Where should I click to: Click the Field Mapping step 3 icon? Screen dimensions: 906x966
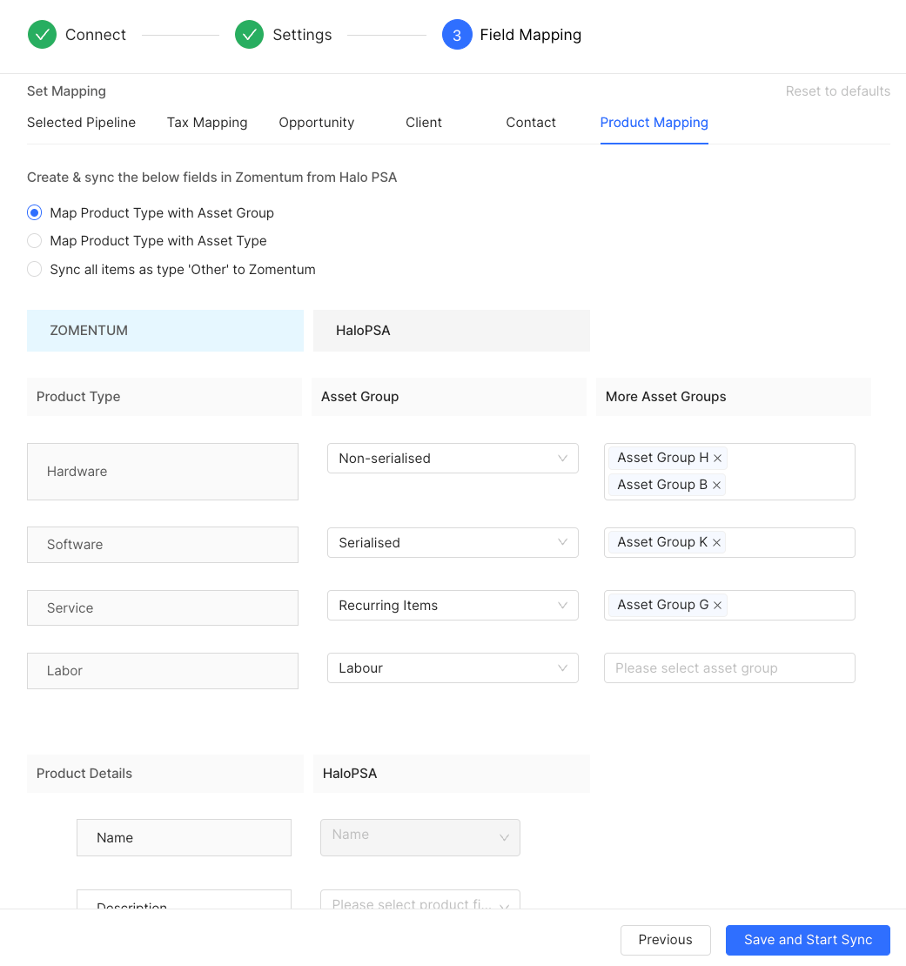tap(457, 35)
